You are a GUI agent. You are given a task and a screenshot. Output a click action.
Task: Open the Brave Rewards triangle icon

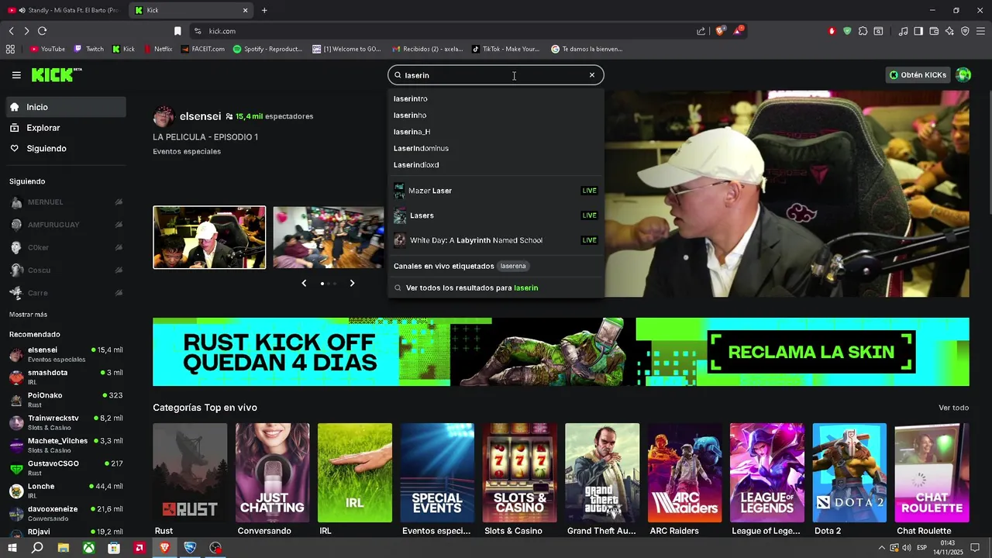[x=738, y=31]
